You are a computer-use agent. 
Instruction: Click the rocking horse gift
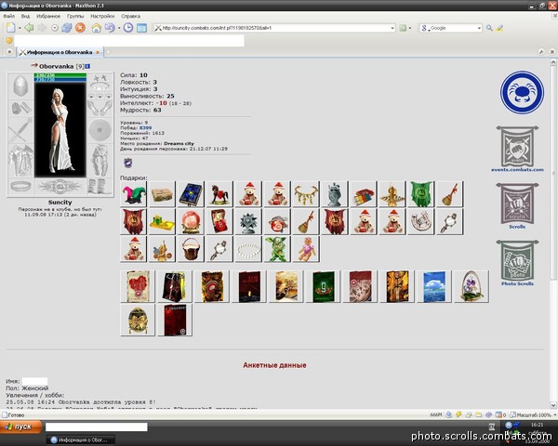tap(219, 194)
